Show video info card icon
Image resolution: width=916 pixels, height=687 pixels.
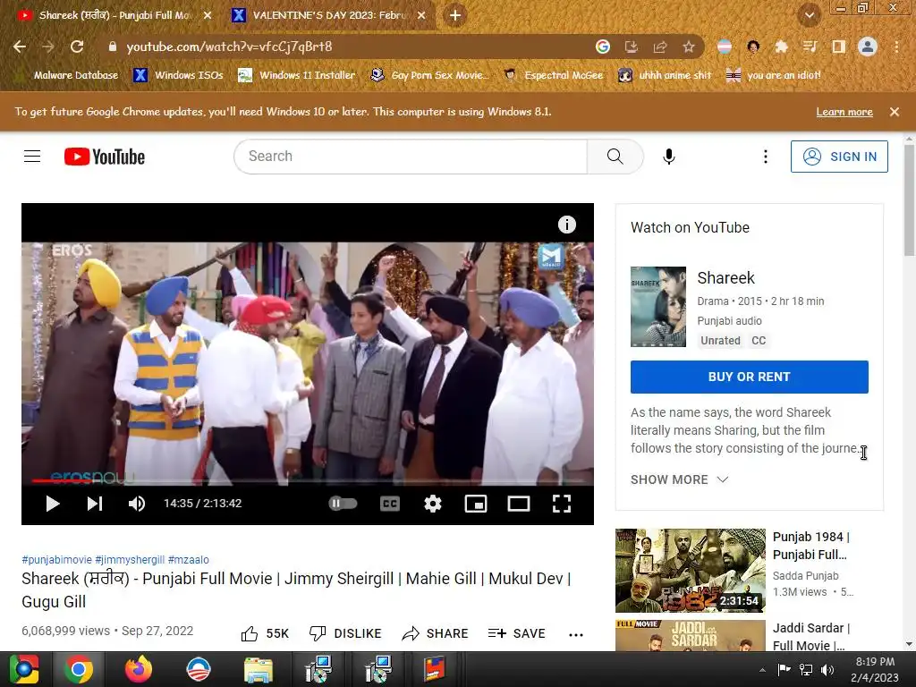click(566, 225)
